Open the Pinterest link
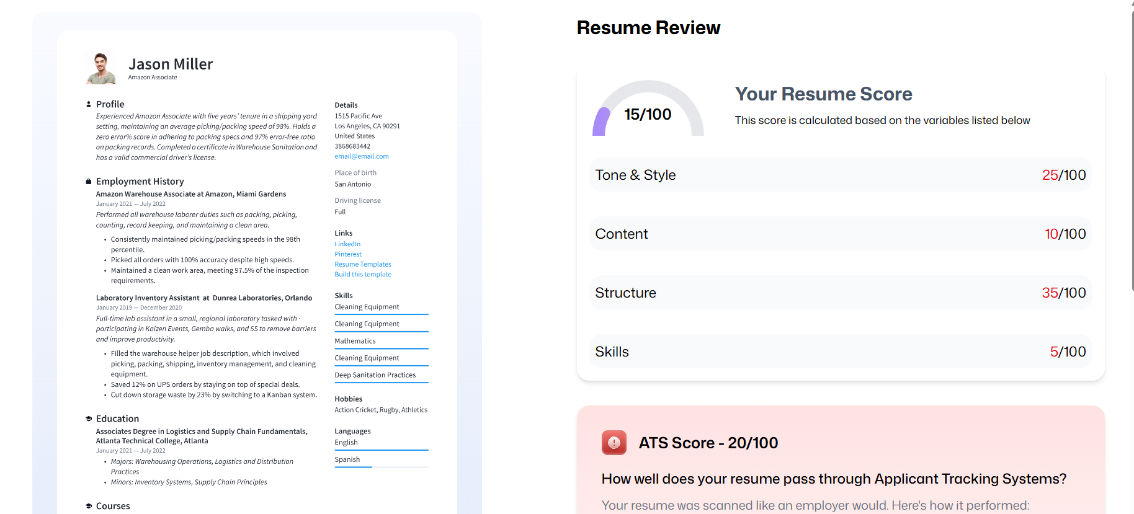 [x=348, y=254]
